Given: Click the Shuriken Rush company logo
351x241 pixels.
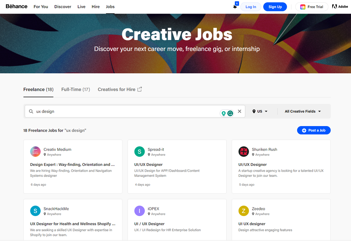Looking at the screenshot, I should point(243,151).
